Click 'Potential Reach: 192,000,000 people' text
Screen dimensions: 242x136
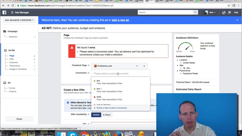[192, 82]
